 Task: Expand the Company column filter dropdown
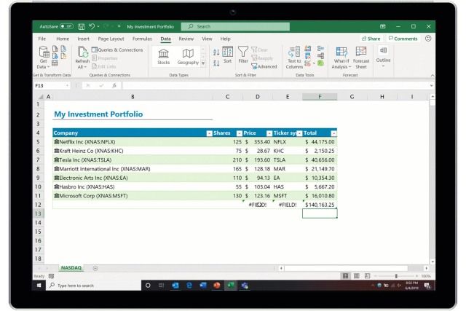208,133
